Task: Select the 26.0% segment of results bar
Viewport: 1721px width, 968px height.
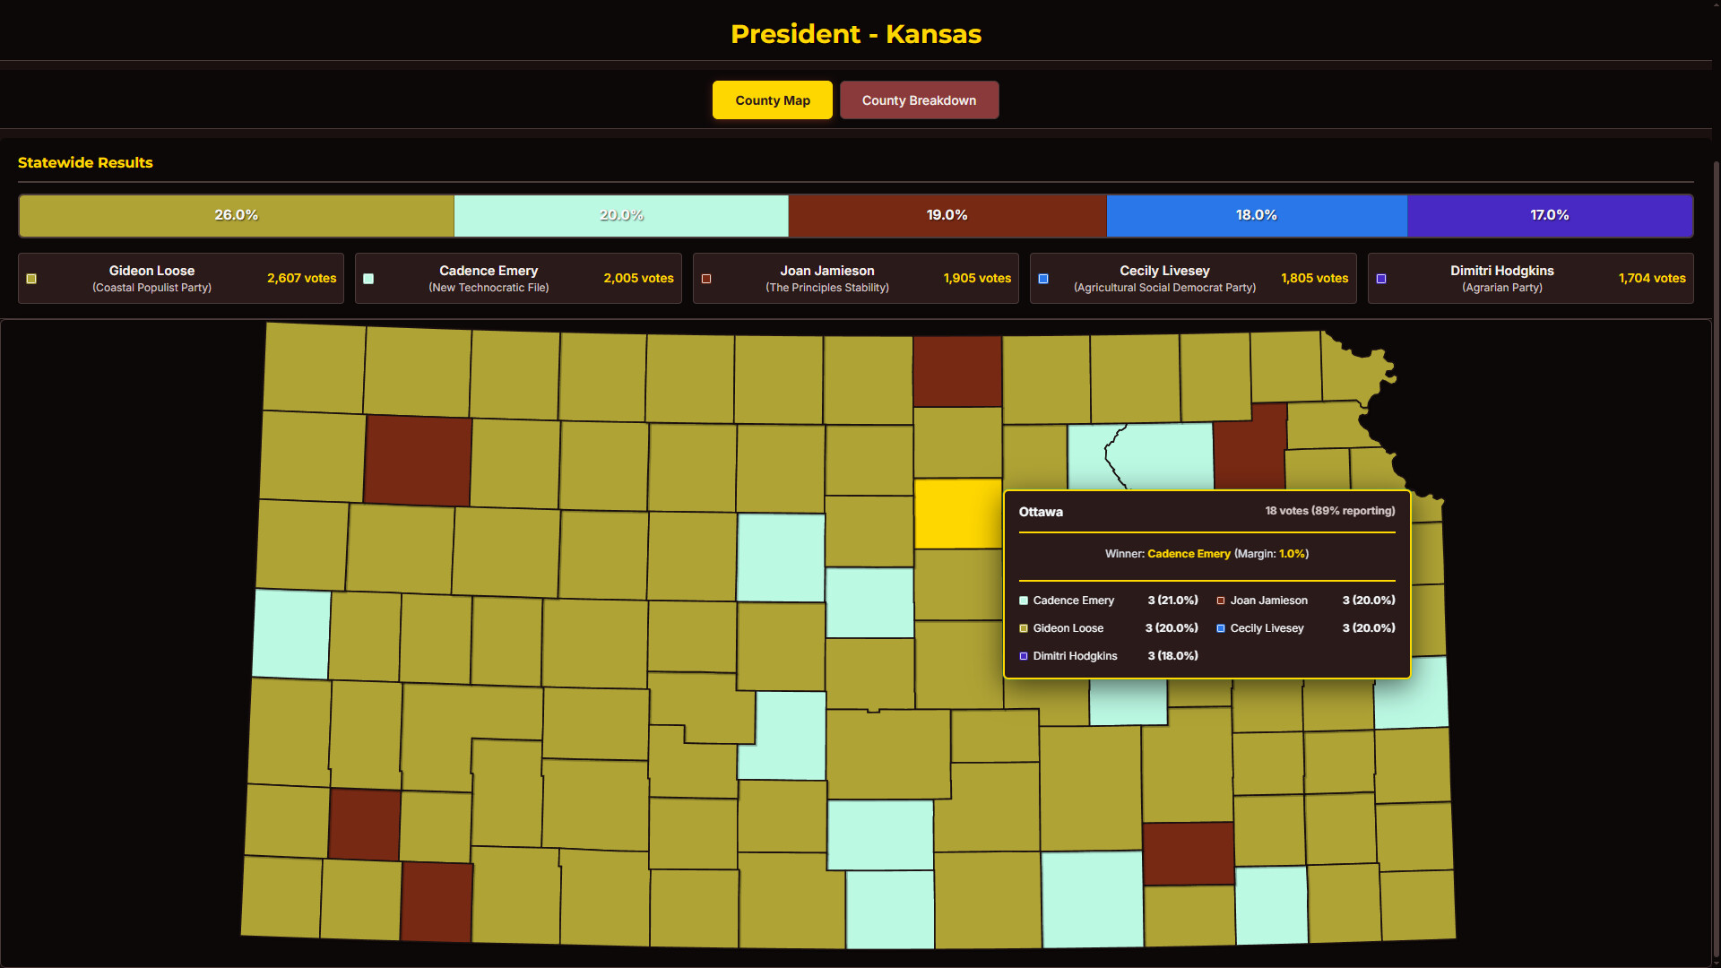Action: pos(236,215)
